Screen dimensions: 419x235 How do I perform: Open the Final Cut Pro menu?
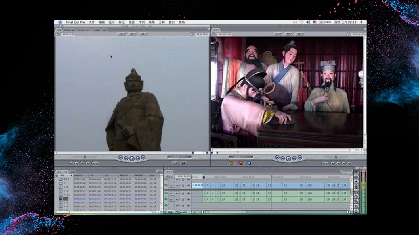(x=75, y=22)
